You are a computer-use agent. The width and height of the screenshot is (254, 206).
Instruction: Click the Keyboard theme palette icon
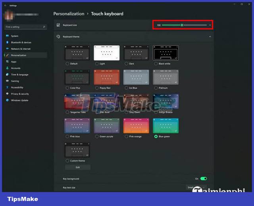point(58,37)
